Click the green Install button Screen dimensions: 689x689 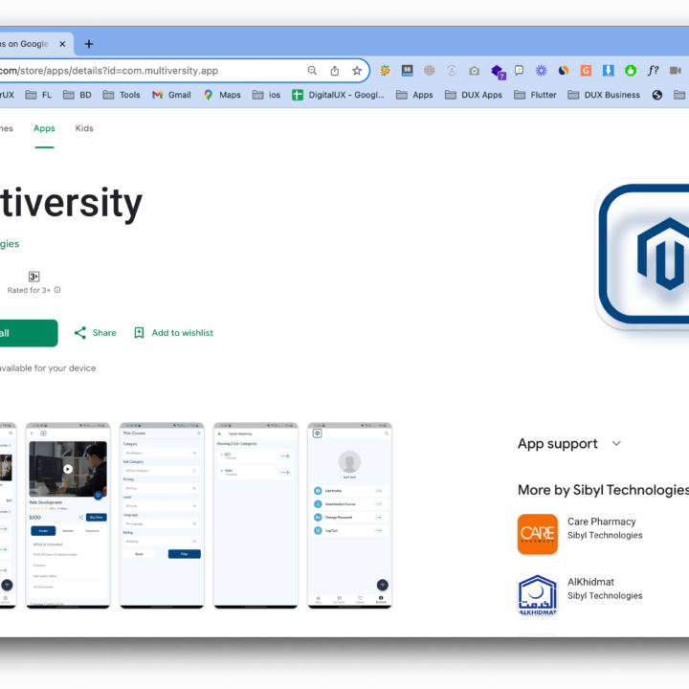[x=28, y=333]
